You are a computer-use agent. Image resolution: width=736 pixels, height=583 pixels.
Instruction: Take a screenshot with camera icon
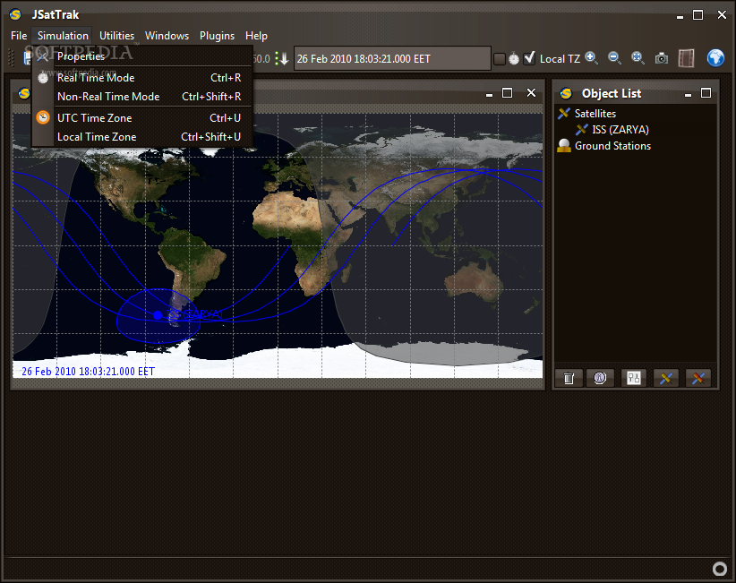click(x=662, y=59)
